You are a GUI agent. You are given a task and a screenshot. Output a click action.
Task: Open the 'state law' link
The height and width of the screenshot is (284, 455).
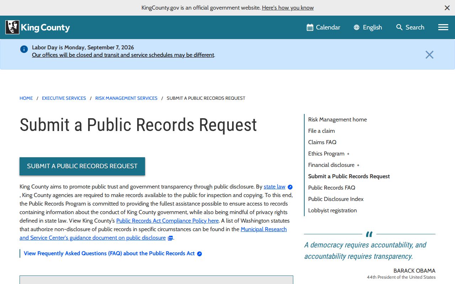tap(274, 186)
